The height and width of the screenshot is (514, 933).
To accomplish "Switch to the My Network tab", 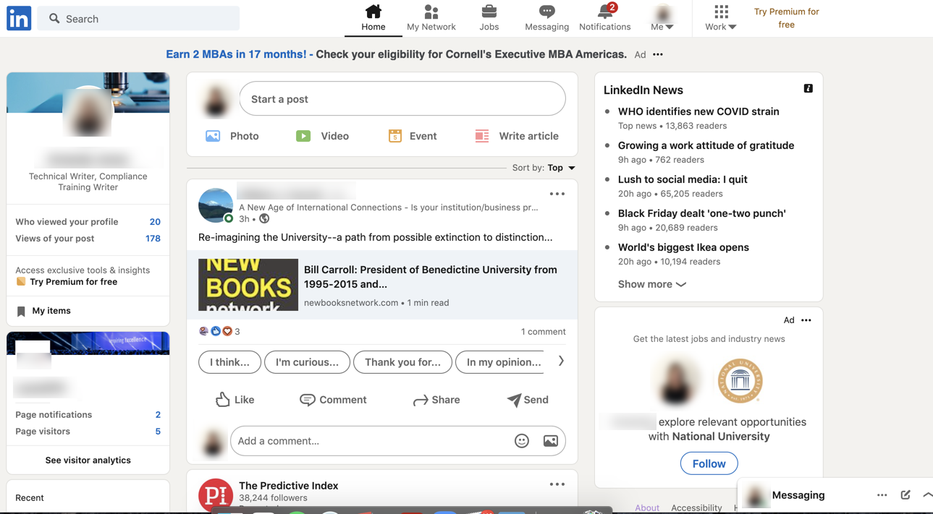I will (x=431, y=18).
